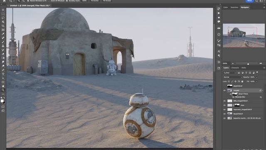Click the 100% zoom button

point(84,1)
